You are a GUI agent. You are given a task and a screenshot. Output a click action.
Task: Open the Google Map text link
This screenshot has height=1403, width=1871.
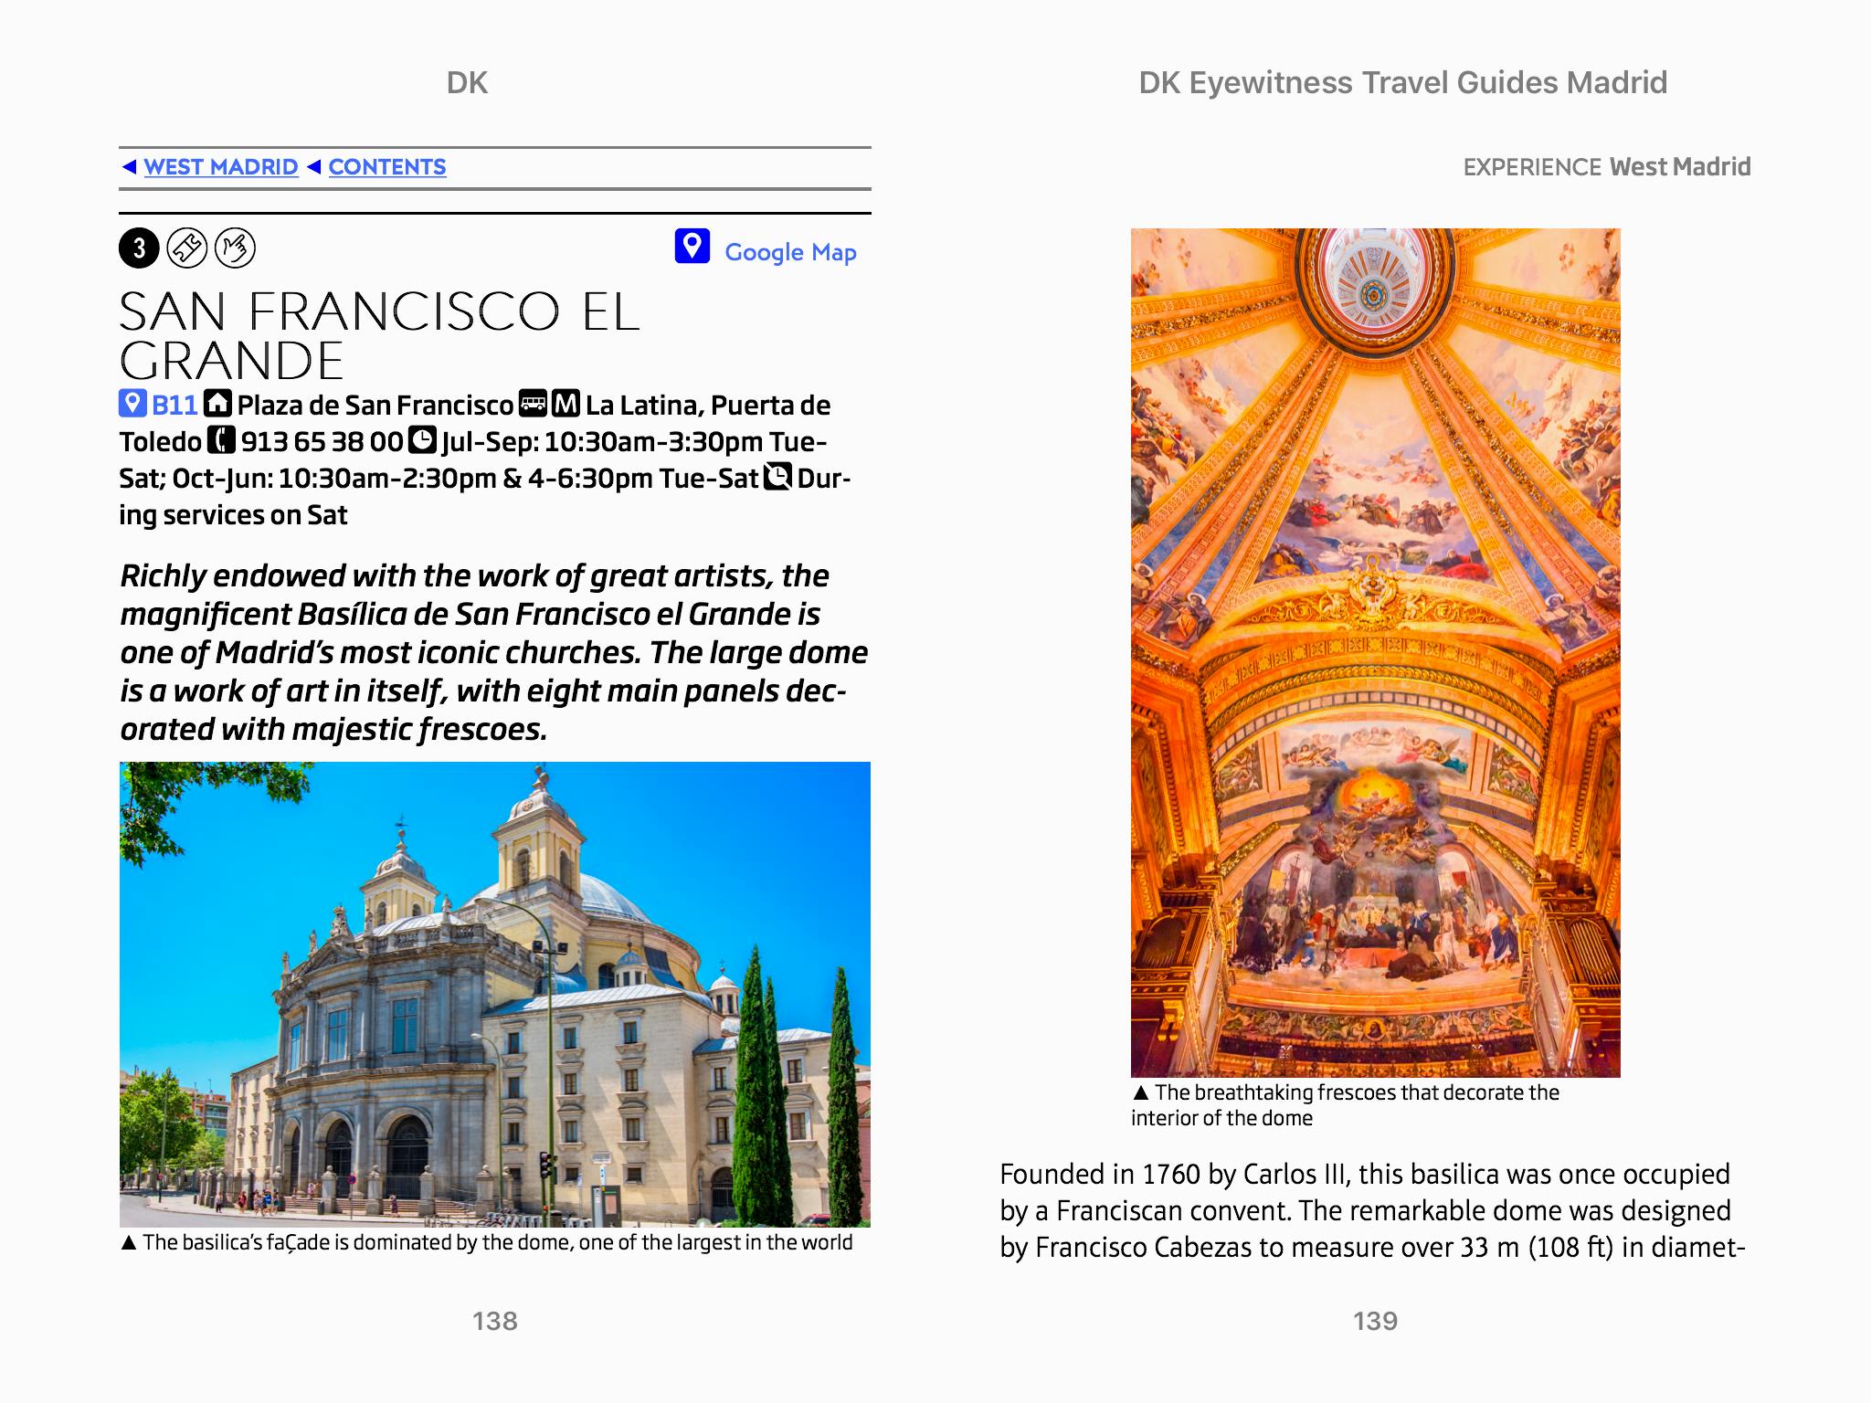click(790, 252)
